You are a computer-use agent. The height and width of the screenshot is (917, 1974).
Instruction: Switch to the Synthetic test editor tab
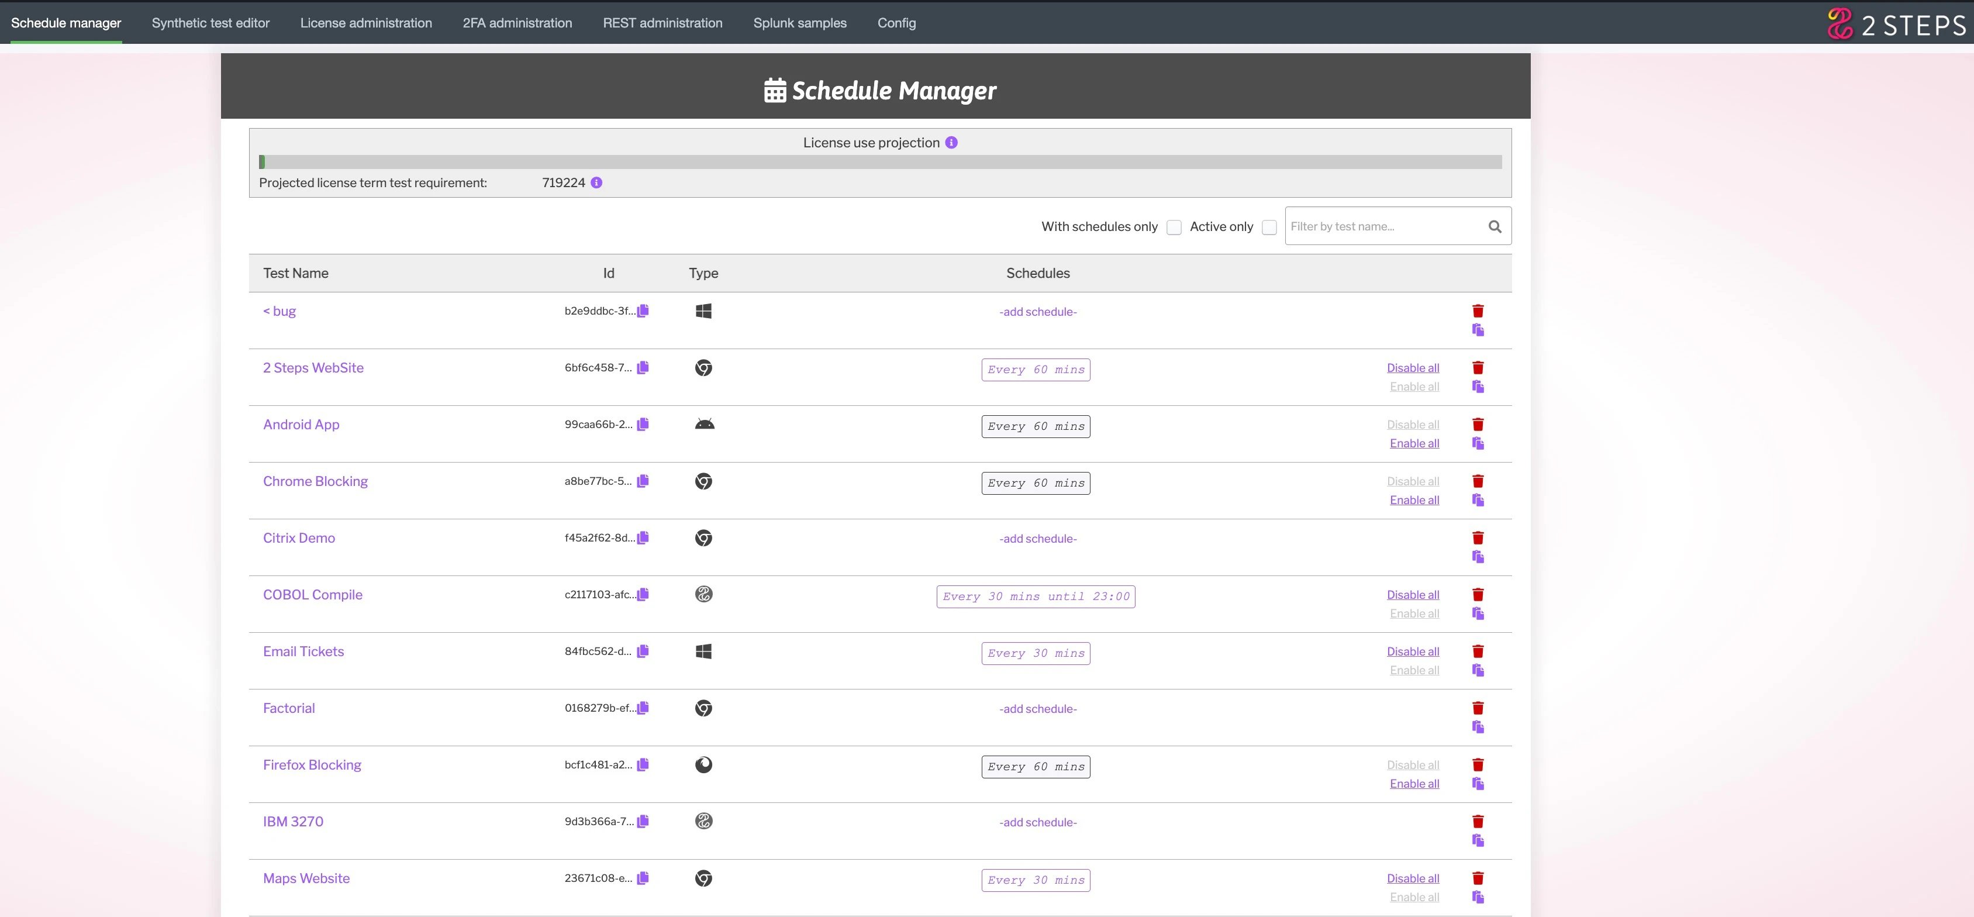pyautogui.click(x=210, y=23)
